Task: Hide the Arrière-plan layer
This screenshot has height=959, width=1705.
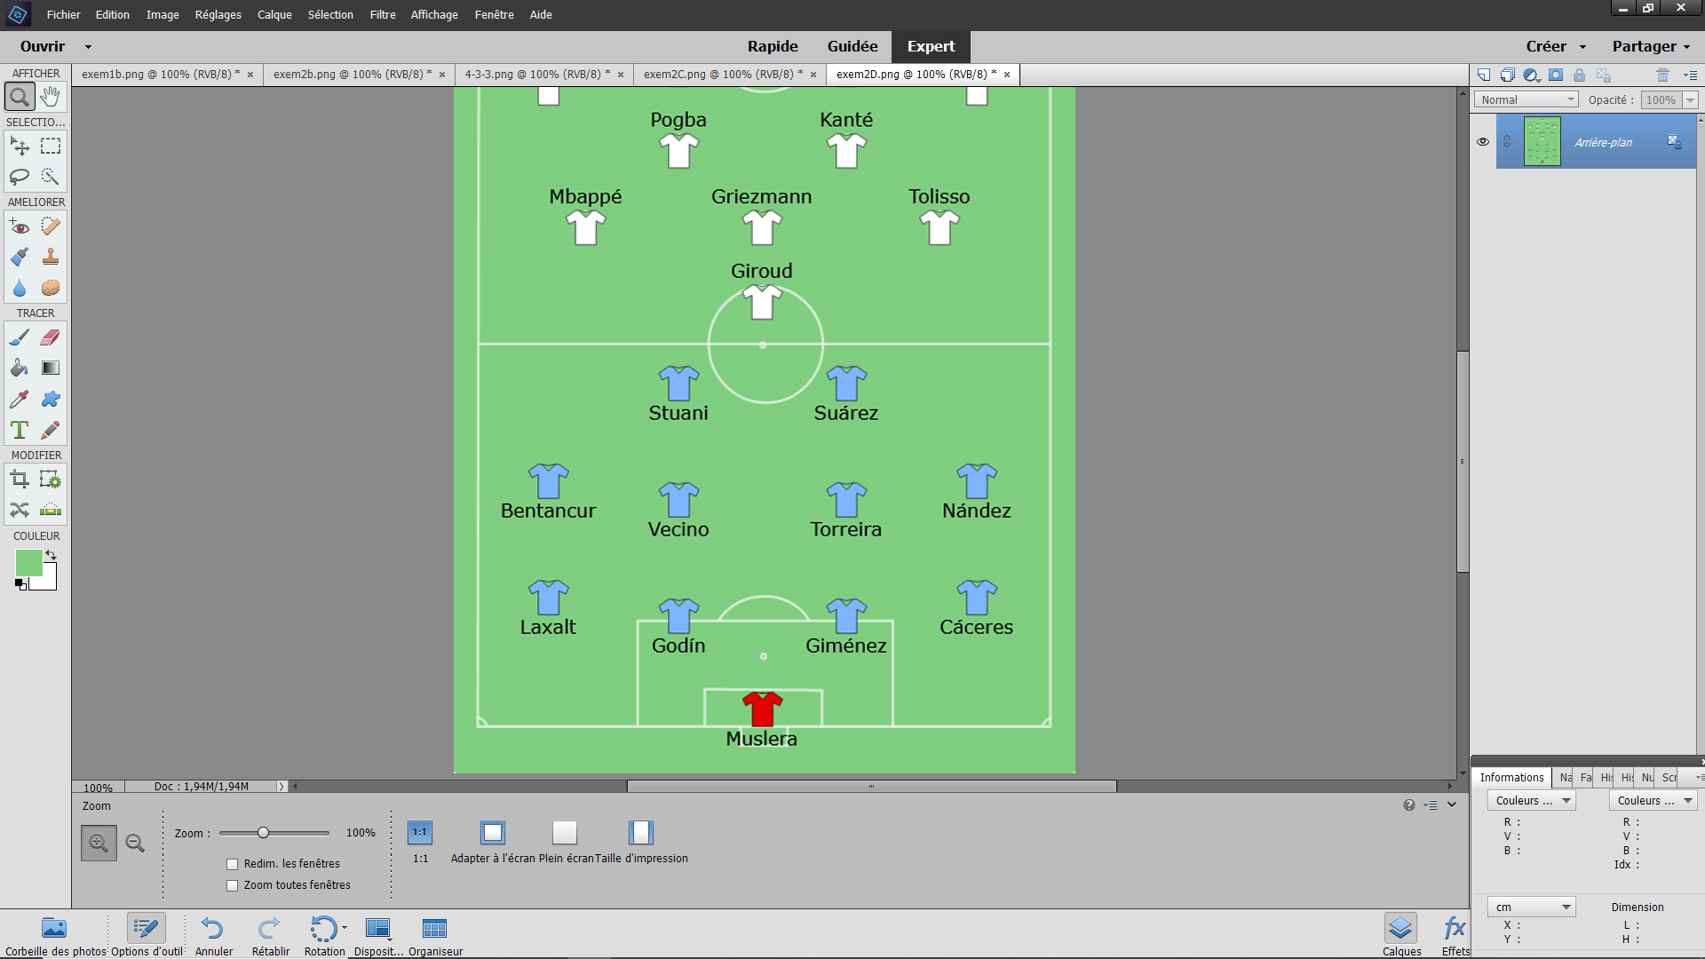Action: (1482, 142)
